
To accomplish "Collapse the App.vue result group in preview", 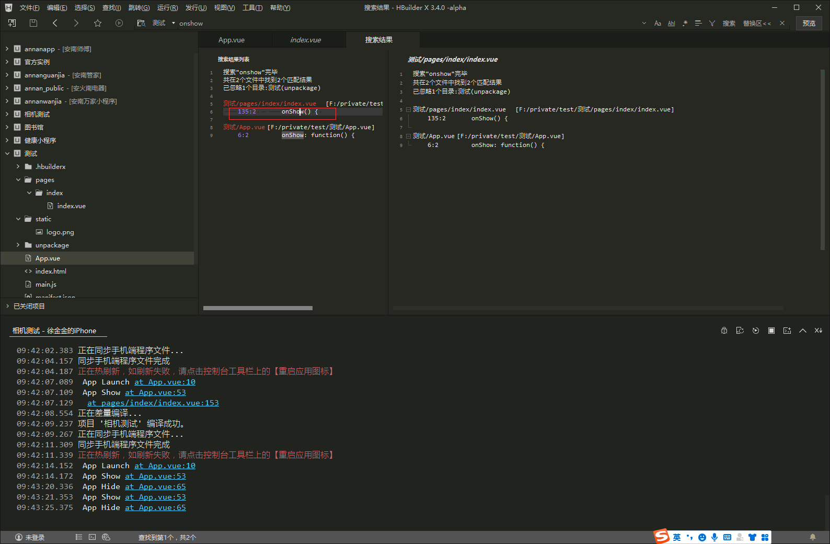I will [x=408, y=136].
